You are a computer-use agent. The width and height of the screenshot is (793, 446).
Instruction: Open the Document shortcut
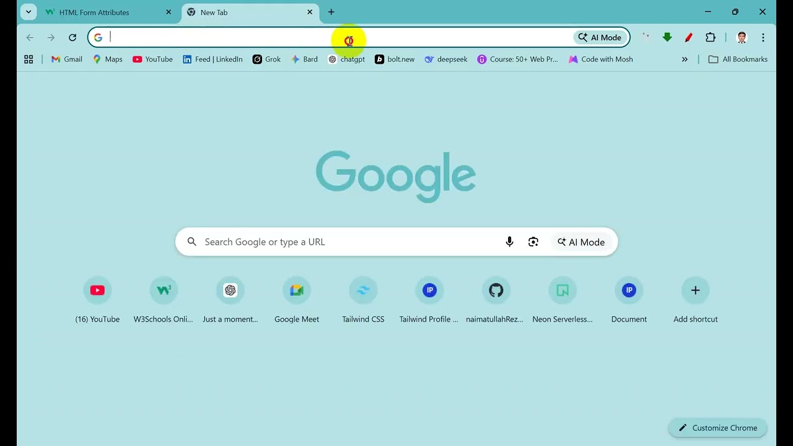tap(629, 300)
